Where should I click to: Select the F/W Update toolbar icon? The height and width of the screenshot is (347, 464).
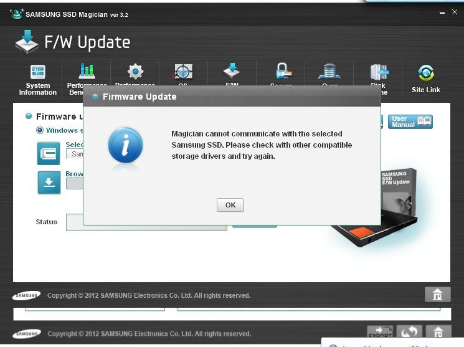click(232, 71)
